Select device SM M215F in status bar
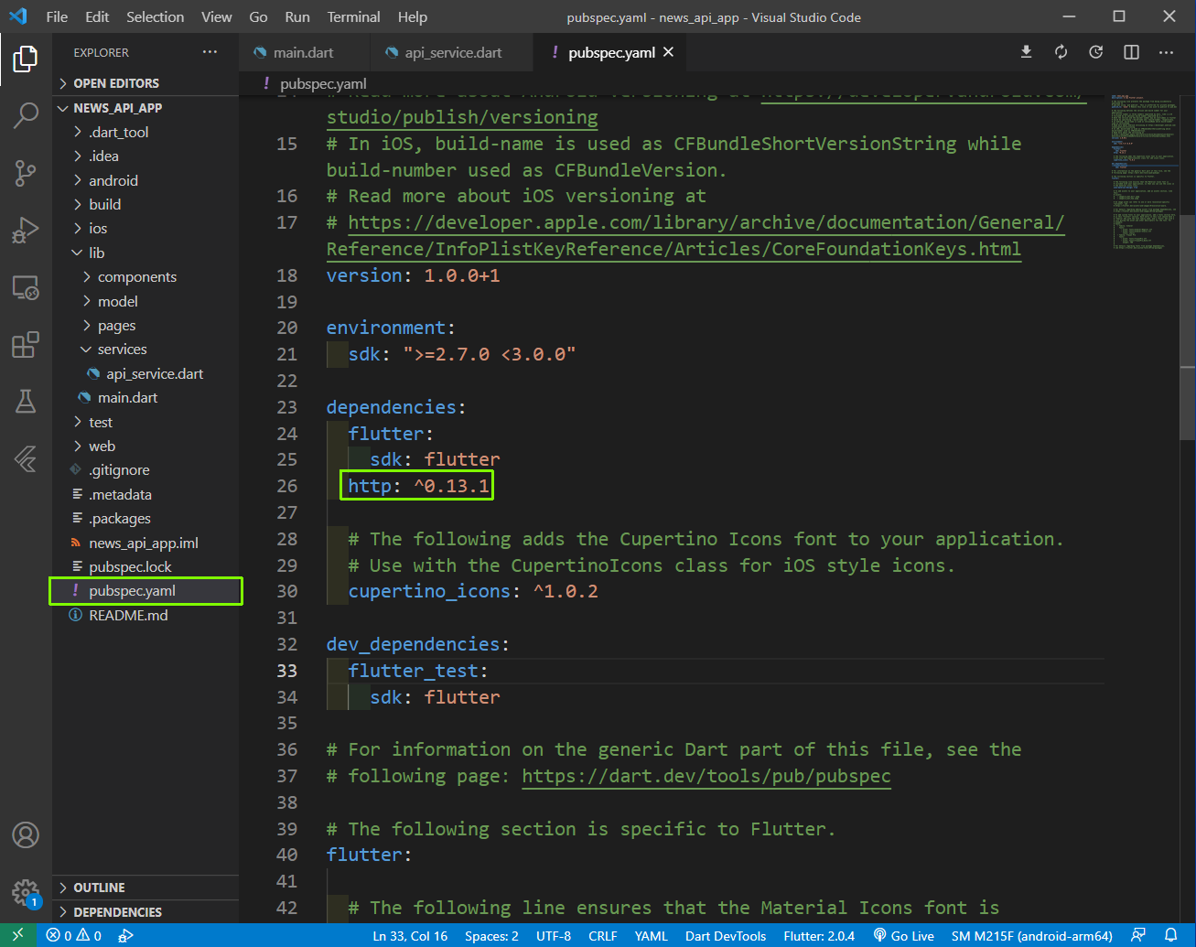 click(1031, 935)
